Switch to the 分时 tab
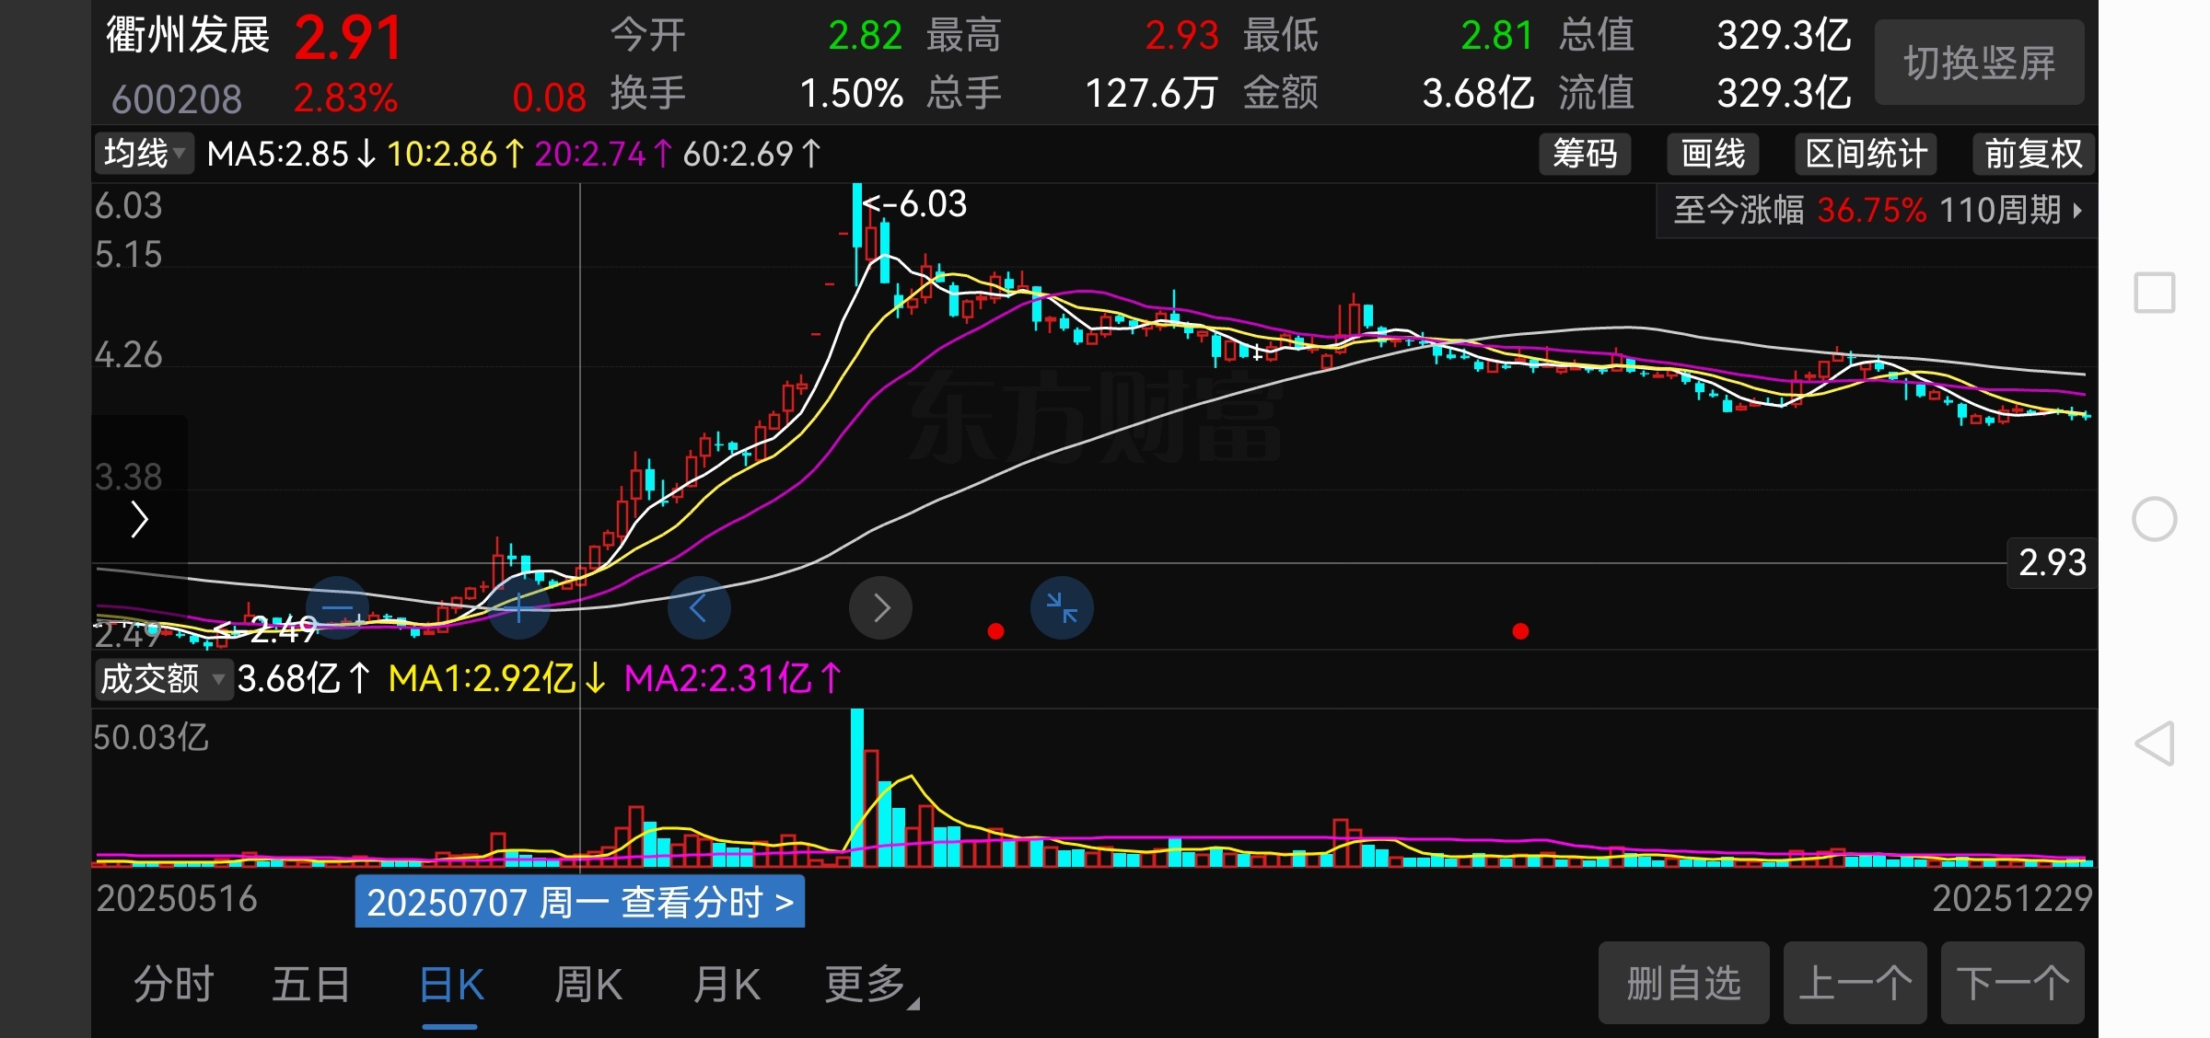Screen dimensions: 2210x1038 pos(173,985)
